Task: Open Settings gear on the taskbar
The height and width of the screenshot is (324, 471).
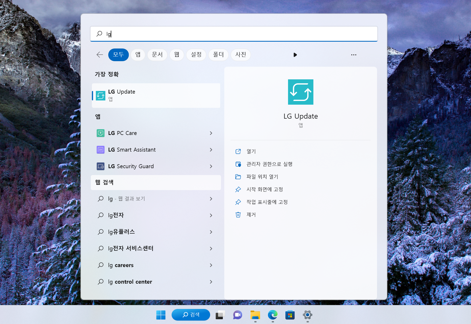Action: (308, 315)
